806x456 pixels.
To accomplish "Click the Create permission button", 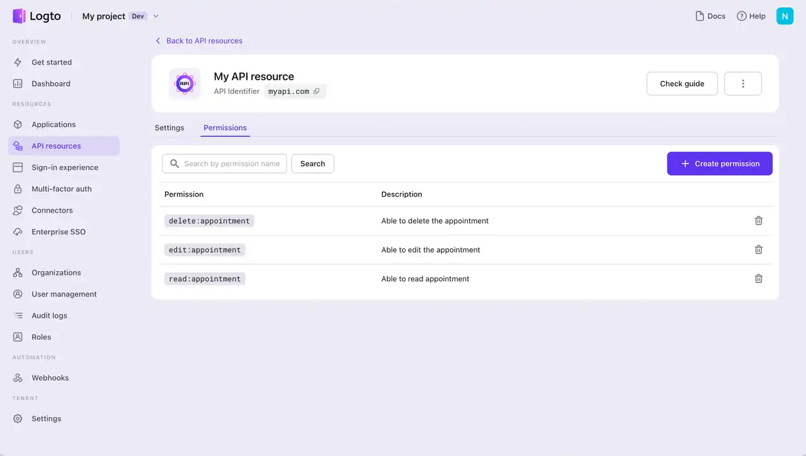I will click(x=719, y=164).
